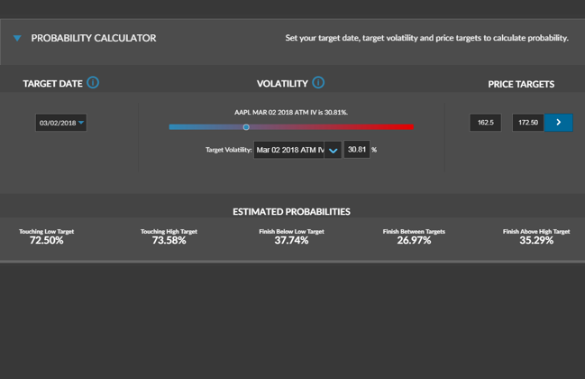Image resolution: width=585 pixels, height=379 pixels.
Task: Click the Finish Between Targets 26.97% value
Action: [x=414, y=241]
